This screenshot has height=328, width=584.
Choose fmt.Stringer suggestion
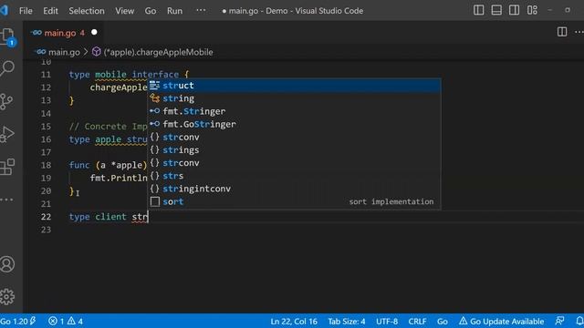coord(294,111)
